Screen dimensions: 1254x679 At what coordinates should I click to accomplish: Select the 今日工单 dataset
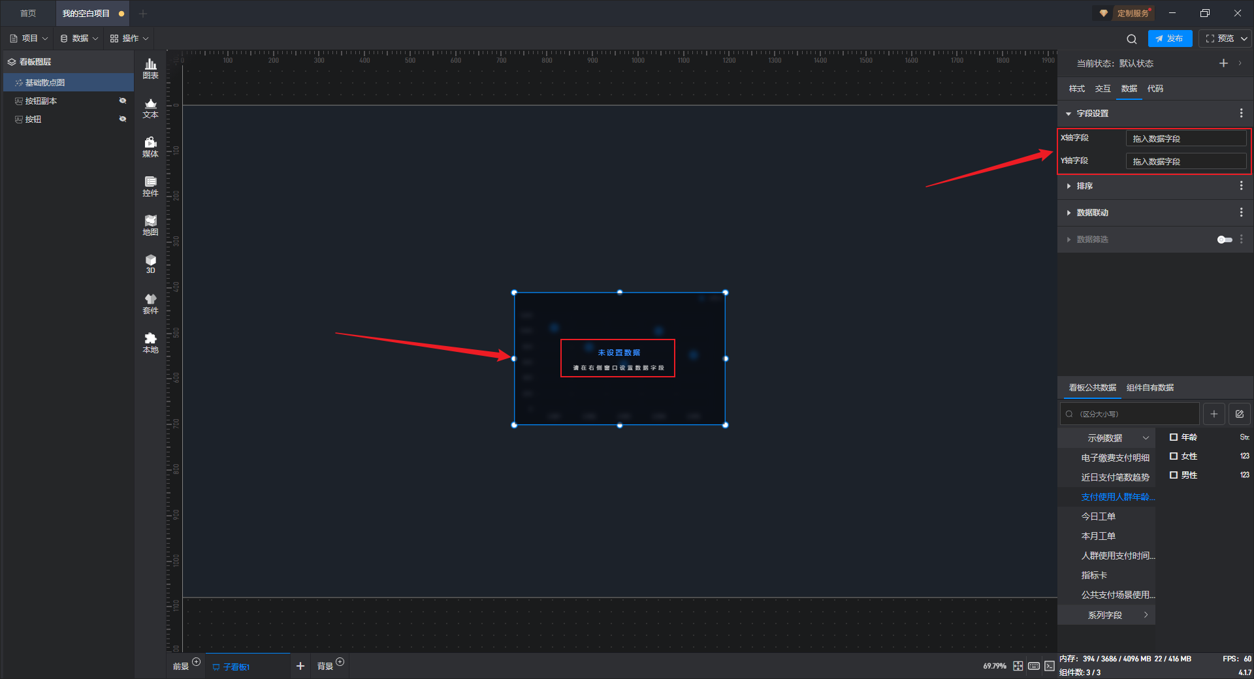(x=1099, y=516)
